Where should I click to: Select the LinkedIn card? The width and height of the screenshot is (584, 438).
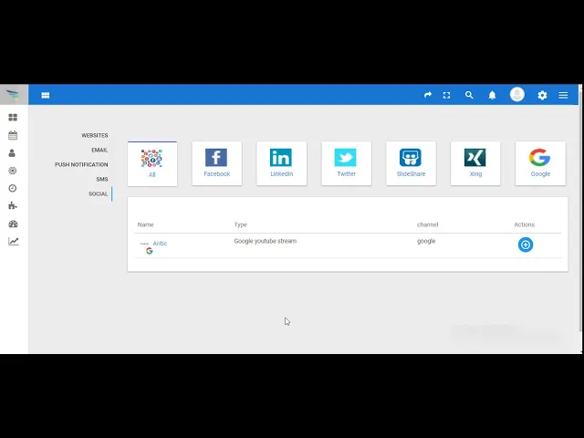(282, 163)
